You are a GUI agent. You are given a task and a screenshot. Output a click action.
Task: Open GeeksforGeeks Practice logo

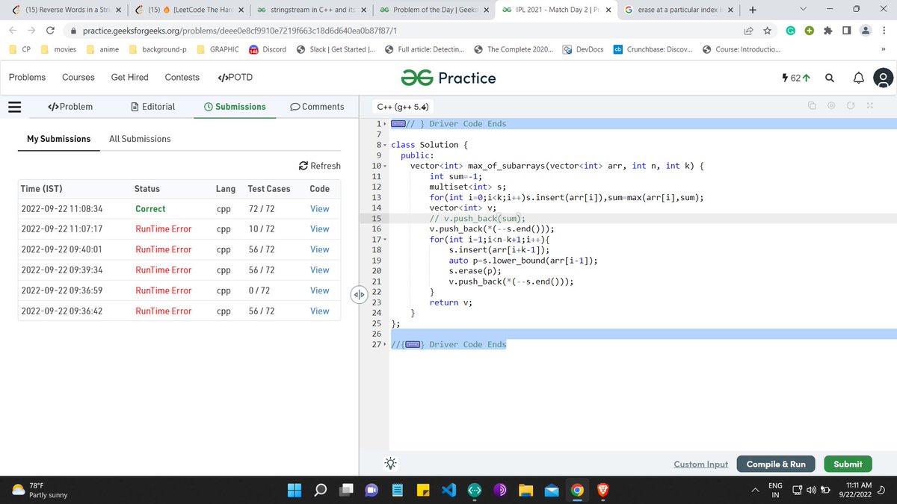[449, 78]
